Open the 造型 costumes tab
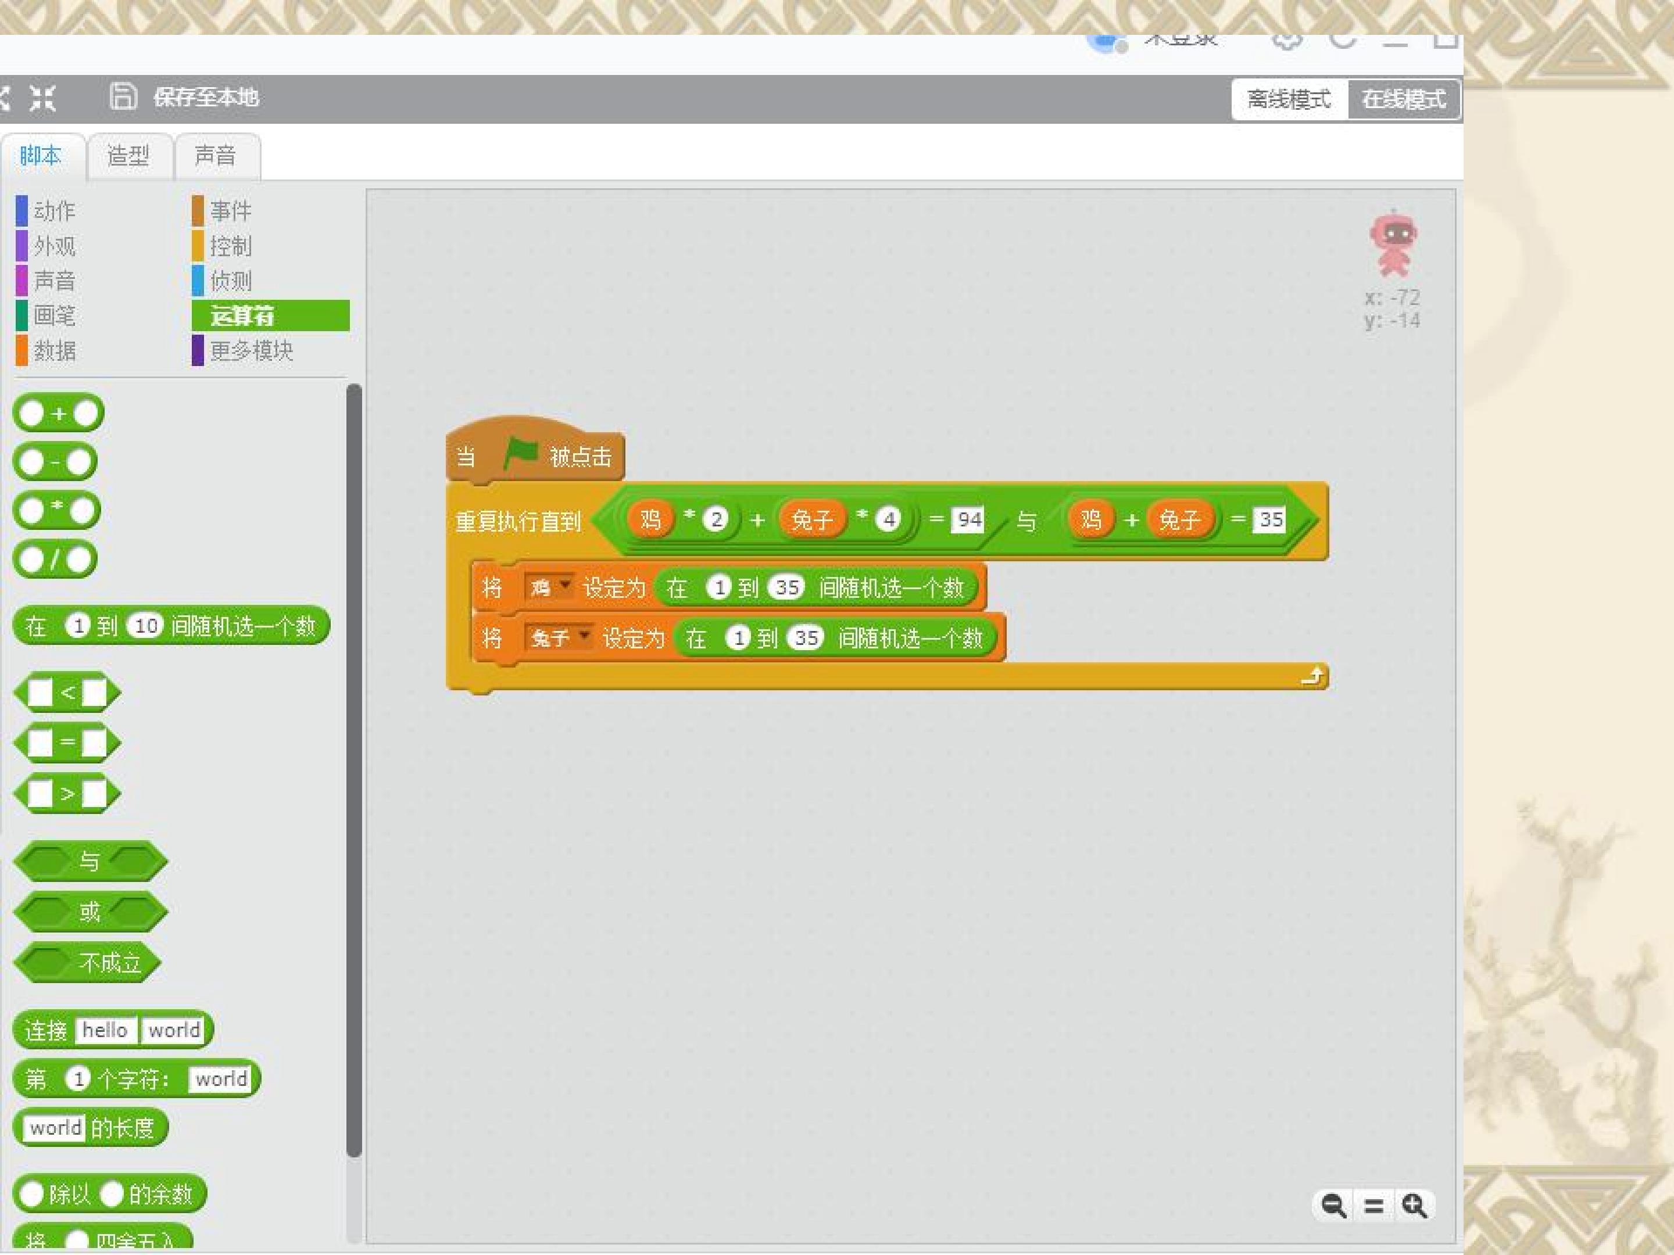This screenshot has height=1255, width=1674. point(128,157)
